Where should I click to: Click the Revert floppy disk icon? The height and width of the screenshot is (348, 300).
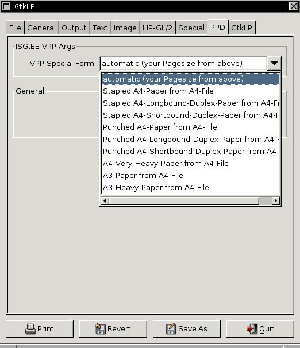click(x=100, y=328)
